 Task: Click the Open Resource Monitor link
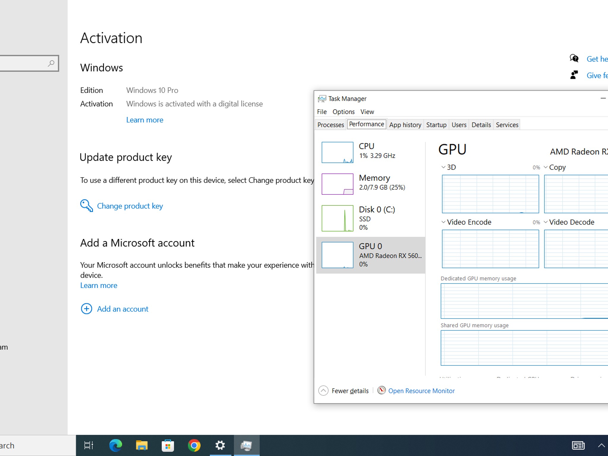pos(421,391)
